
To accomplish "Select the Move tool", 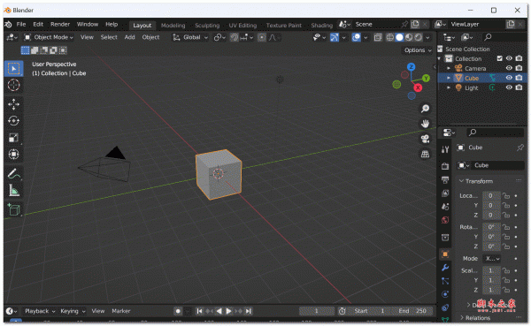I will click(x=13, y=104).
